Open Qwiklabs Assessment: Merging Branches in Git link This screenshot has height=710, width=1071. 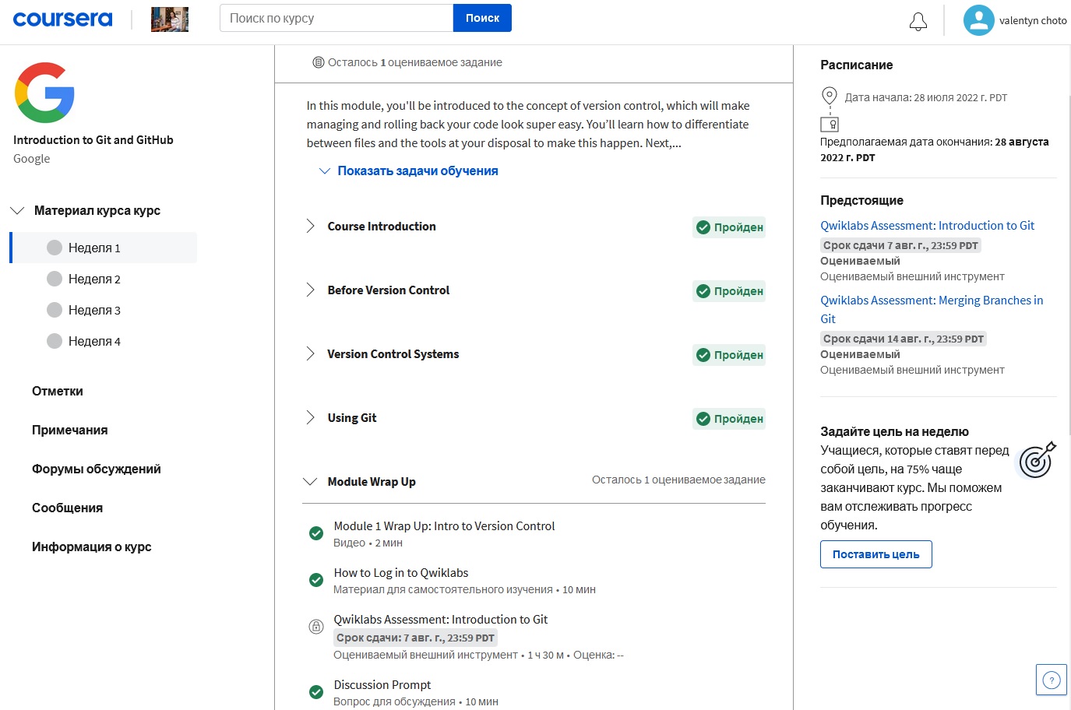point(932,310)
